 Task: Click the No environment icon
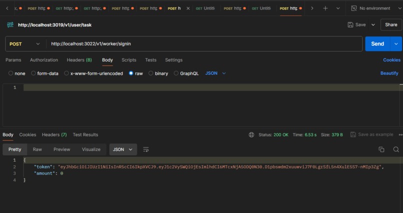(354, 8)
